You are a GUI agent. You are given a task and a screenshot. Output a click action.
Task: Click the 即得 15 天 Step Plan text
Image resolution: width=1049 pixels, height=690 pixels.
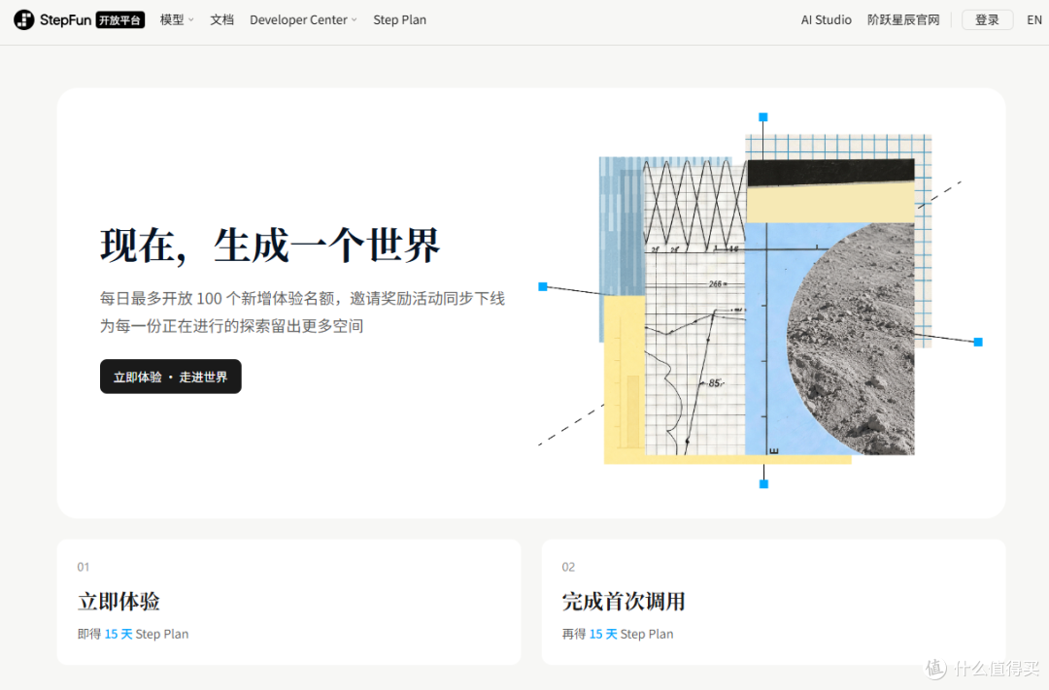click(133, 634)
